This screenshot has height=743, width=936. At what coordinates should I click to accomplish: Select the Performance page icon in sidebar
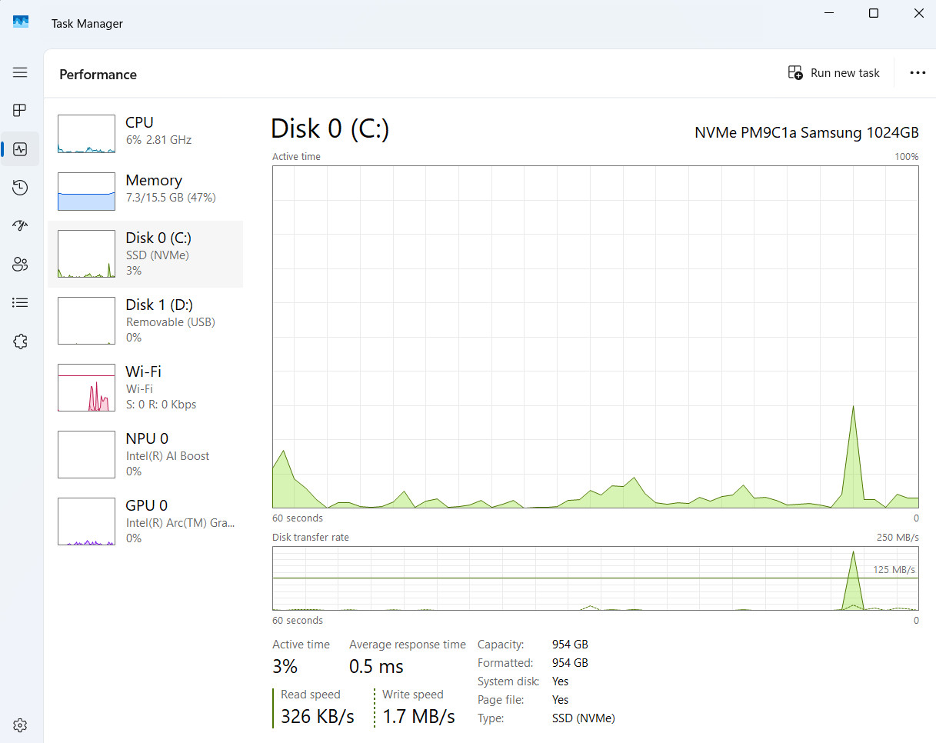coord(20,149)
